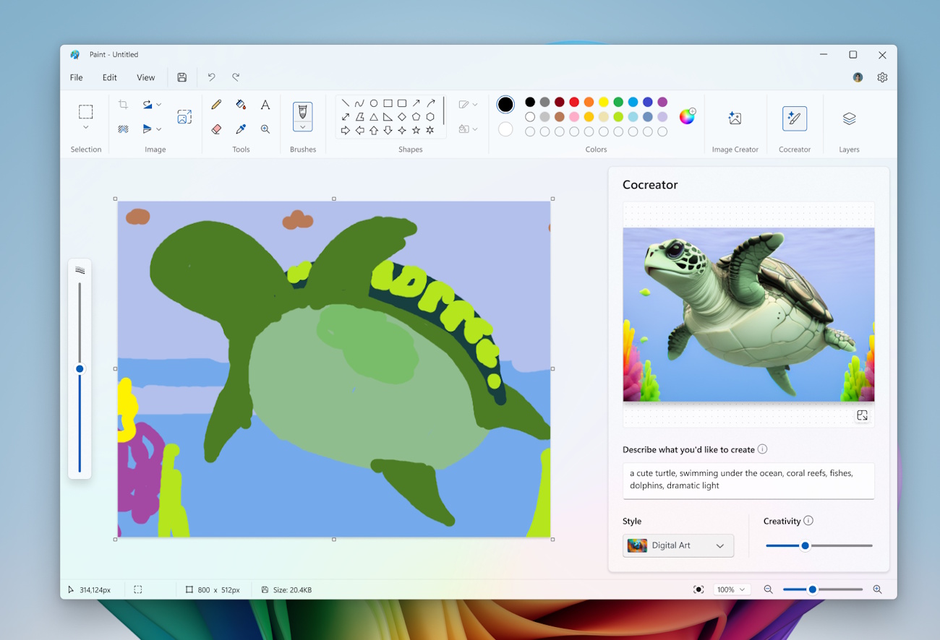Select the Fill bucket tool
940x640 pixels.
(x=241, y=105)
